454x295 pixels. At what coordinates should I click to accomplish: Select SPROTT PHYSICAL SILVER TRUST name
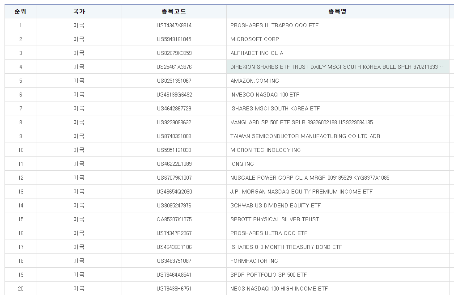pyautogui.click(x=275, y=219)
